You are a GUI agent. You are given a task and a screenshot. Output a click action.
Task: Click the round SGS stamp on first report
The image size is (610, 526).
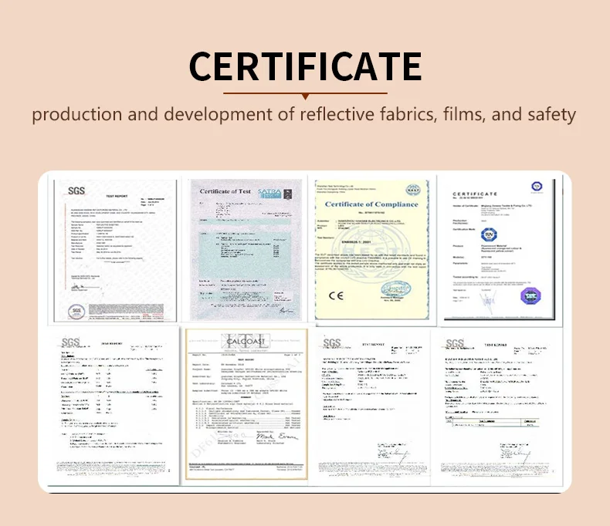(x=76, y=311)
